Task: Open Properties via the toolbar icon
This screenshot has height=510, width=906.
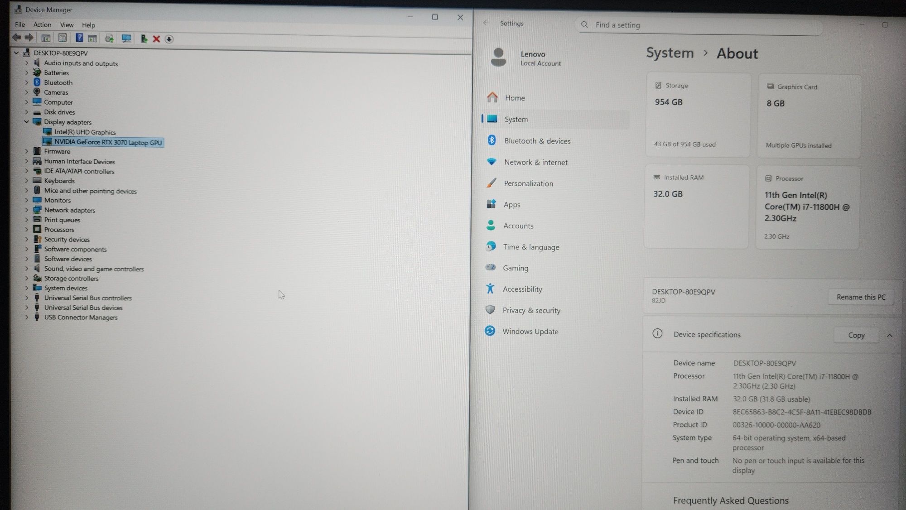Action: (x=63, y=38)
